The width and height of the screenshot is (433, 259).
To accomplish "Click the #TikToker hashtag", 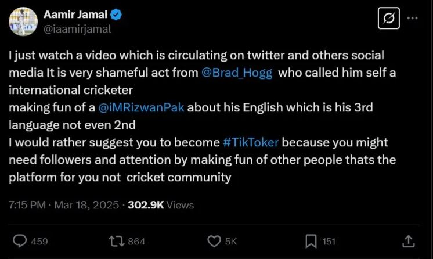I will pos(251,142).
